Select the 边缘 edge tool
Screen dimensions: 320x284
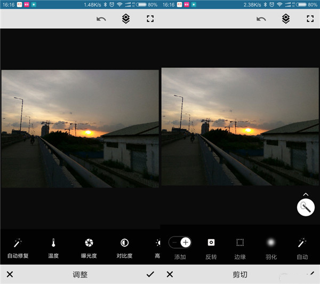pyautogui.click(x=240, y=243)
